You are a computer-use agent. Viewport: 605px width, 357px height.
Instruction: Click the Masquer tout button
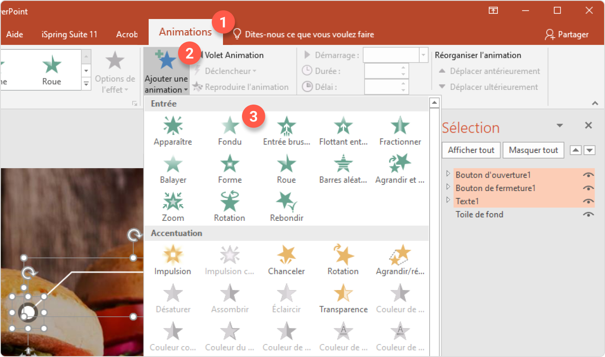533,150
